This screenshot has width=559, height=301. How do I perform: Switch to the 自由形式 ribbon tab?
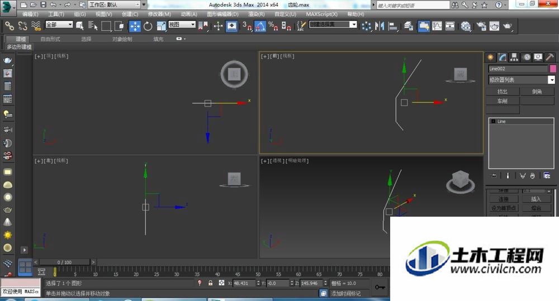click(x=50, y=39)
